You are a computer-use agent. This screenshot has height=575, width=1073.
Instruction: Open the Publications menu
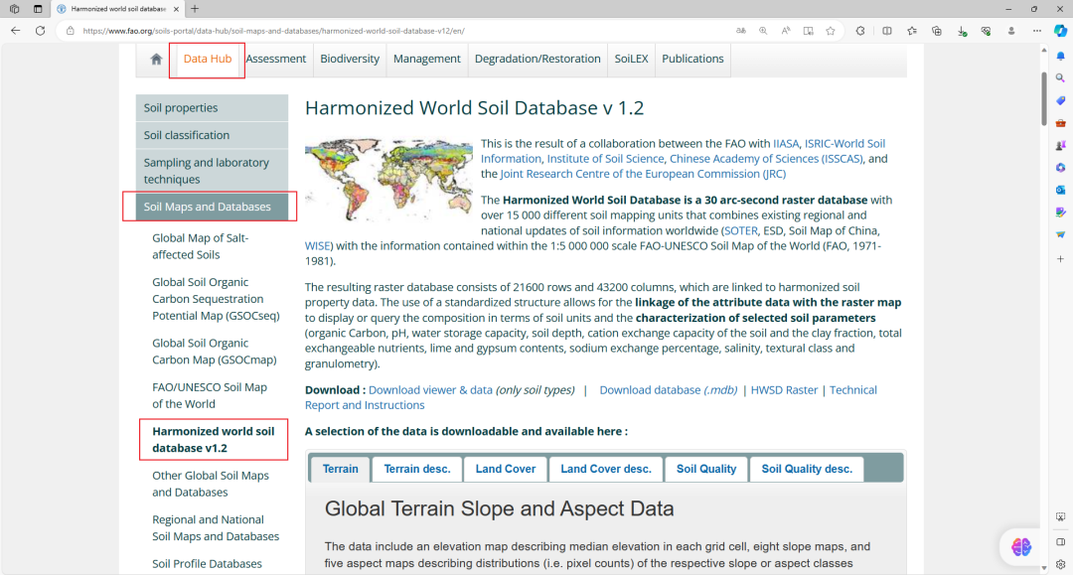point(692,59)
